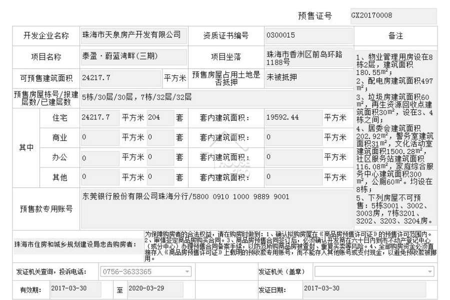Select the 开发企业名称 field 珠海市天泉房产开发有限公司
Screen dimensions: 450x300
click(x=133, y=35)
